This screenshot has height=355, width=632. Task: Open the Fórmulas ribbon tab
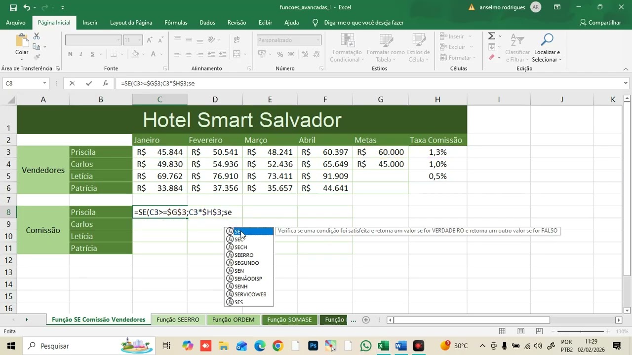pyautogui.click(x=176, y=23)
